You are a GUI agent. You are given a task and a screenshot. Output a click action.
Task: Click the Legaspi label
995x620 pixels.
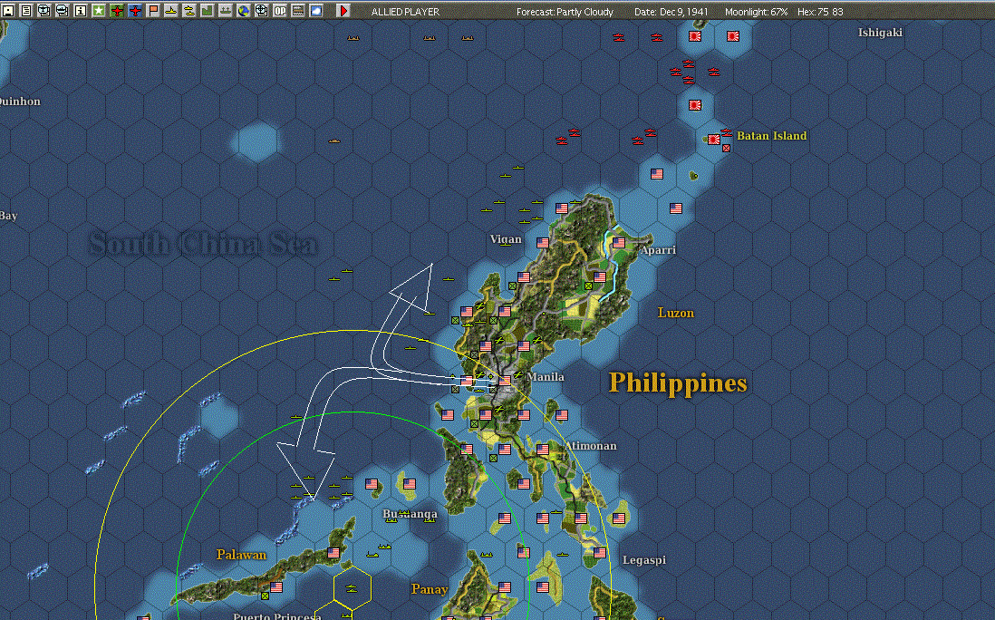[644, 560]
